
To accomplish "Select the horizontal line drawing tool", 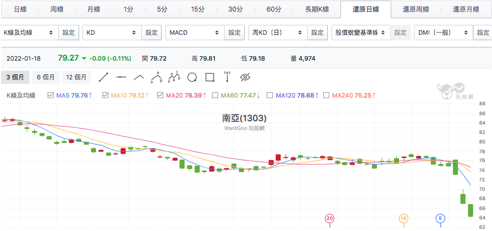I will [x=121, y=77].
